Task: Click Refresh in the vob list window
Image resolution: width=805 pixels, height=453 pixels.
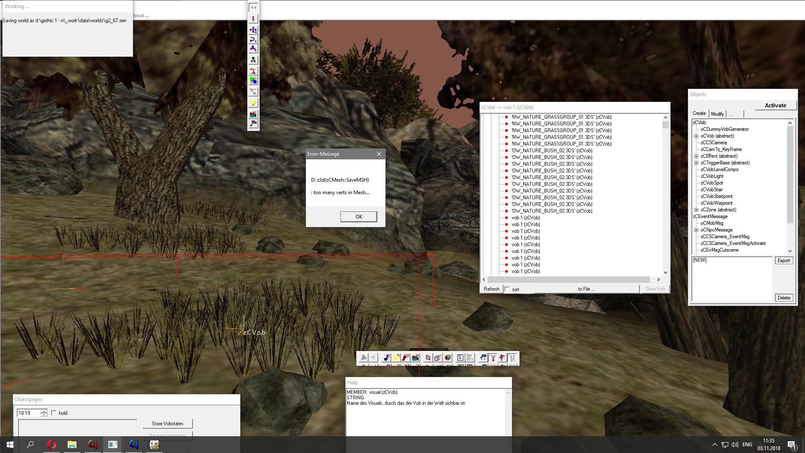Action: pos(491,289)
